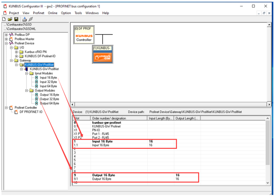Click the bus view scroll right arrow
Screen dimensions: 274x196
[x=269, y=104]
